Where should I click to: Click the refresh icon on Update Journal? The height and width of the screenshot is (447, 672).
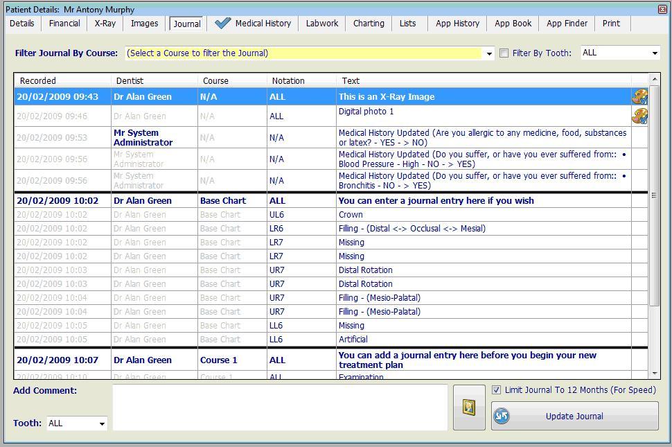point(502,416)
